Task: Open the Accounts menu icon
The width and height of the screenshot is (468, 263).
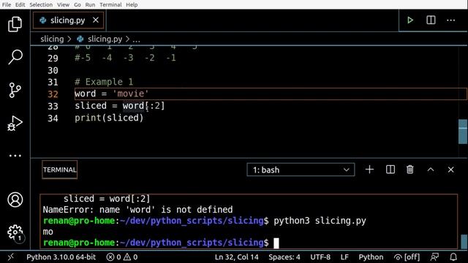Action: [15, 199]
